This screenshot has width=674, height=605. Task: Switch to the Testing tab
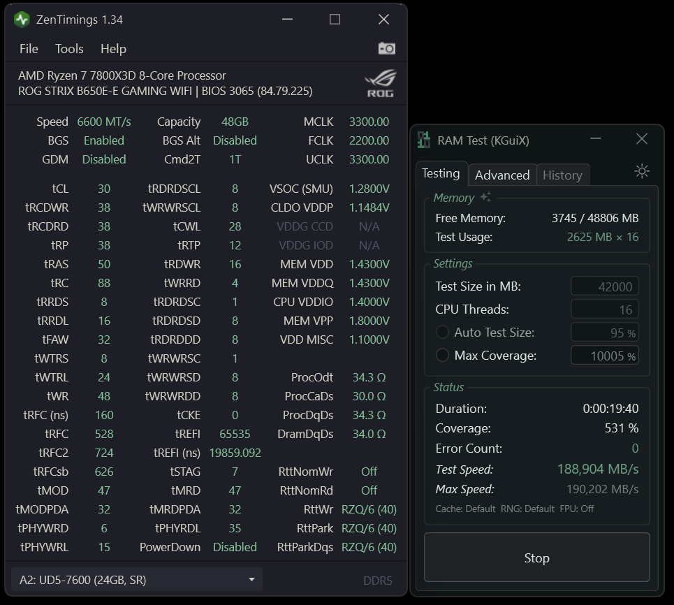441,173
